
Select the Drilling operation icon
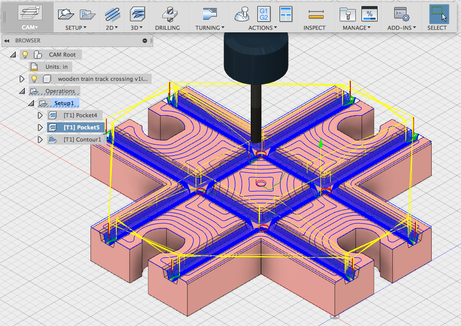(x=170, y=14)
